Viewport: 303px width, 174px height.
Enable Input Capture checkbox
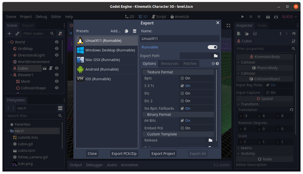coord(268,93)
